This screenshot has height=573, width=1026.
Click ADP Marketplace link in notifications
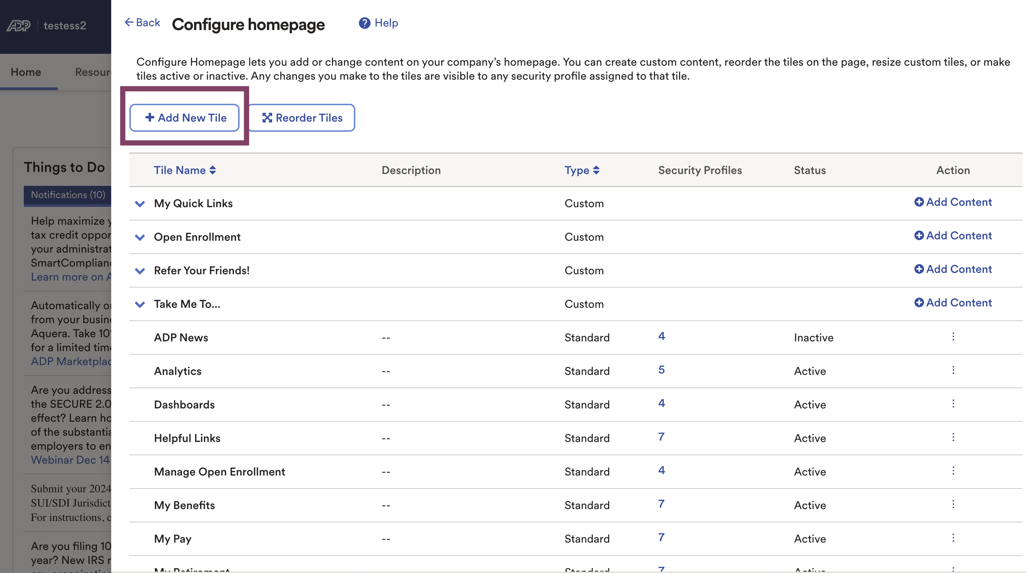click(x=71, y=361)
